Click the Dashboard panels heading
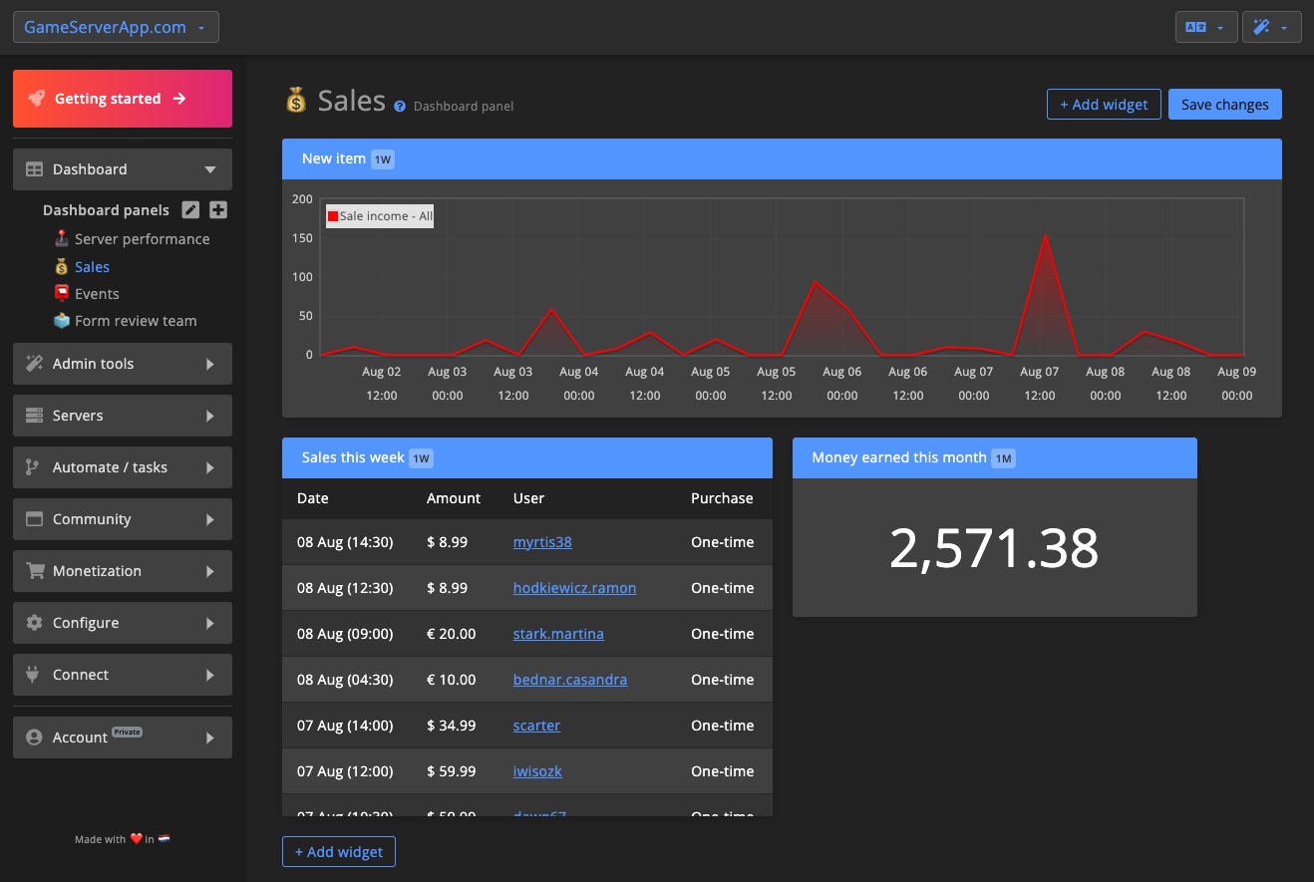1314x882 pixels. pos(106,210)
